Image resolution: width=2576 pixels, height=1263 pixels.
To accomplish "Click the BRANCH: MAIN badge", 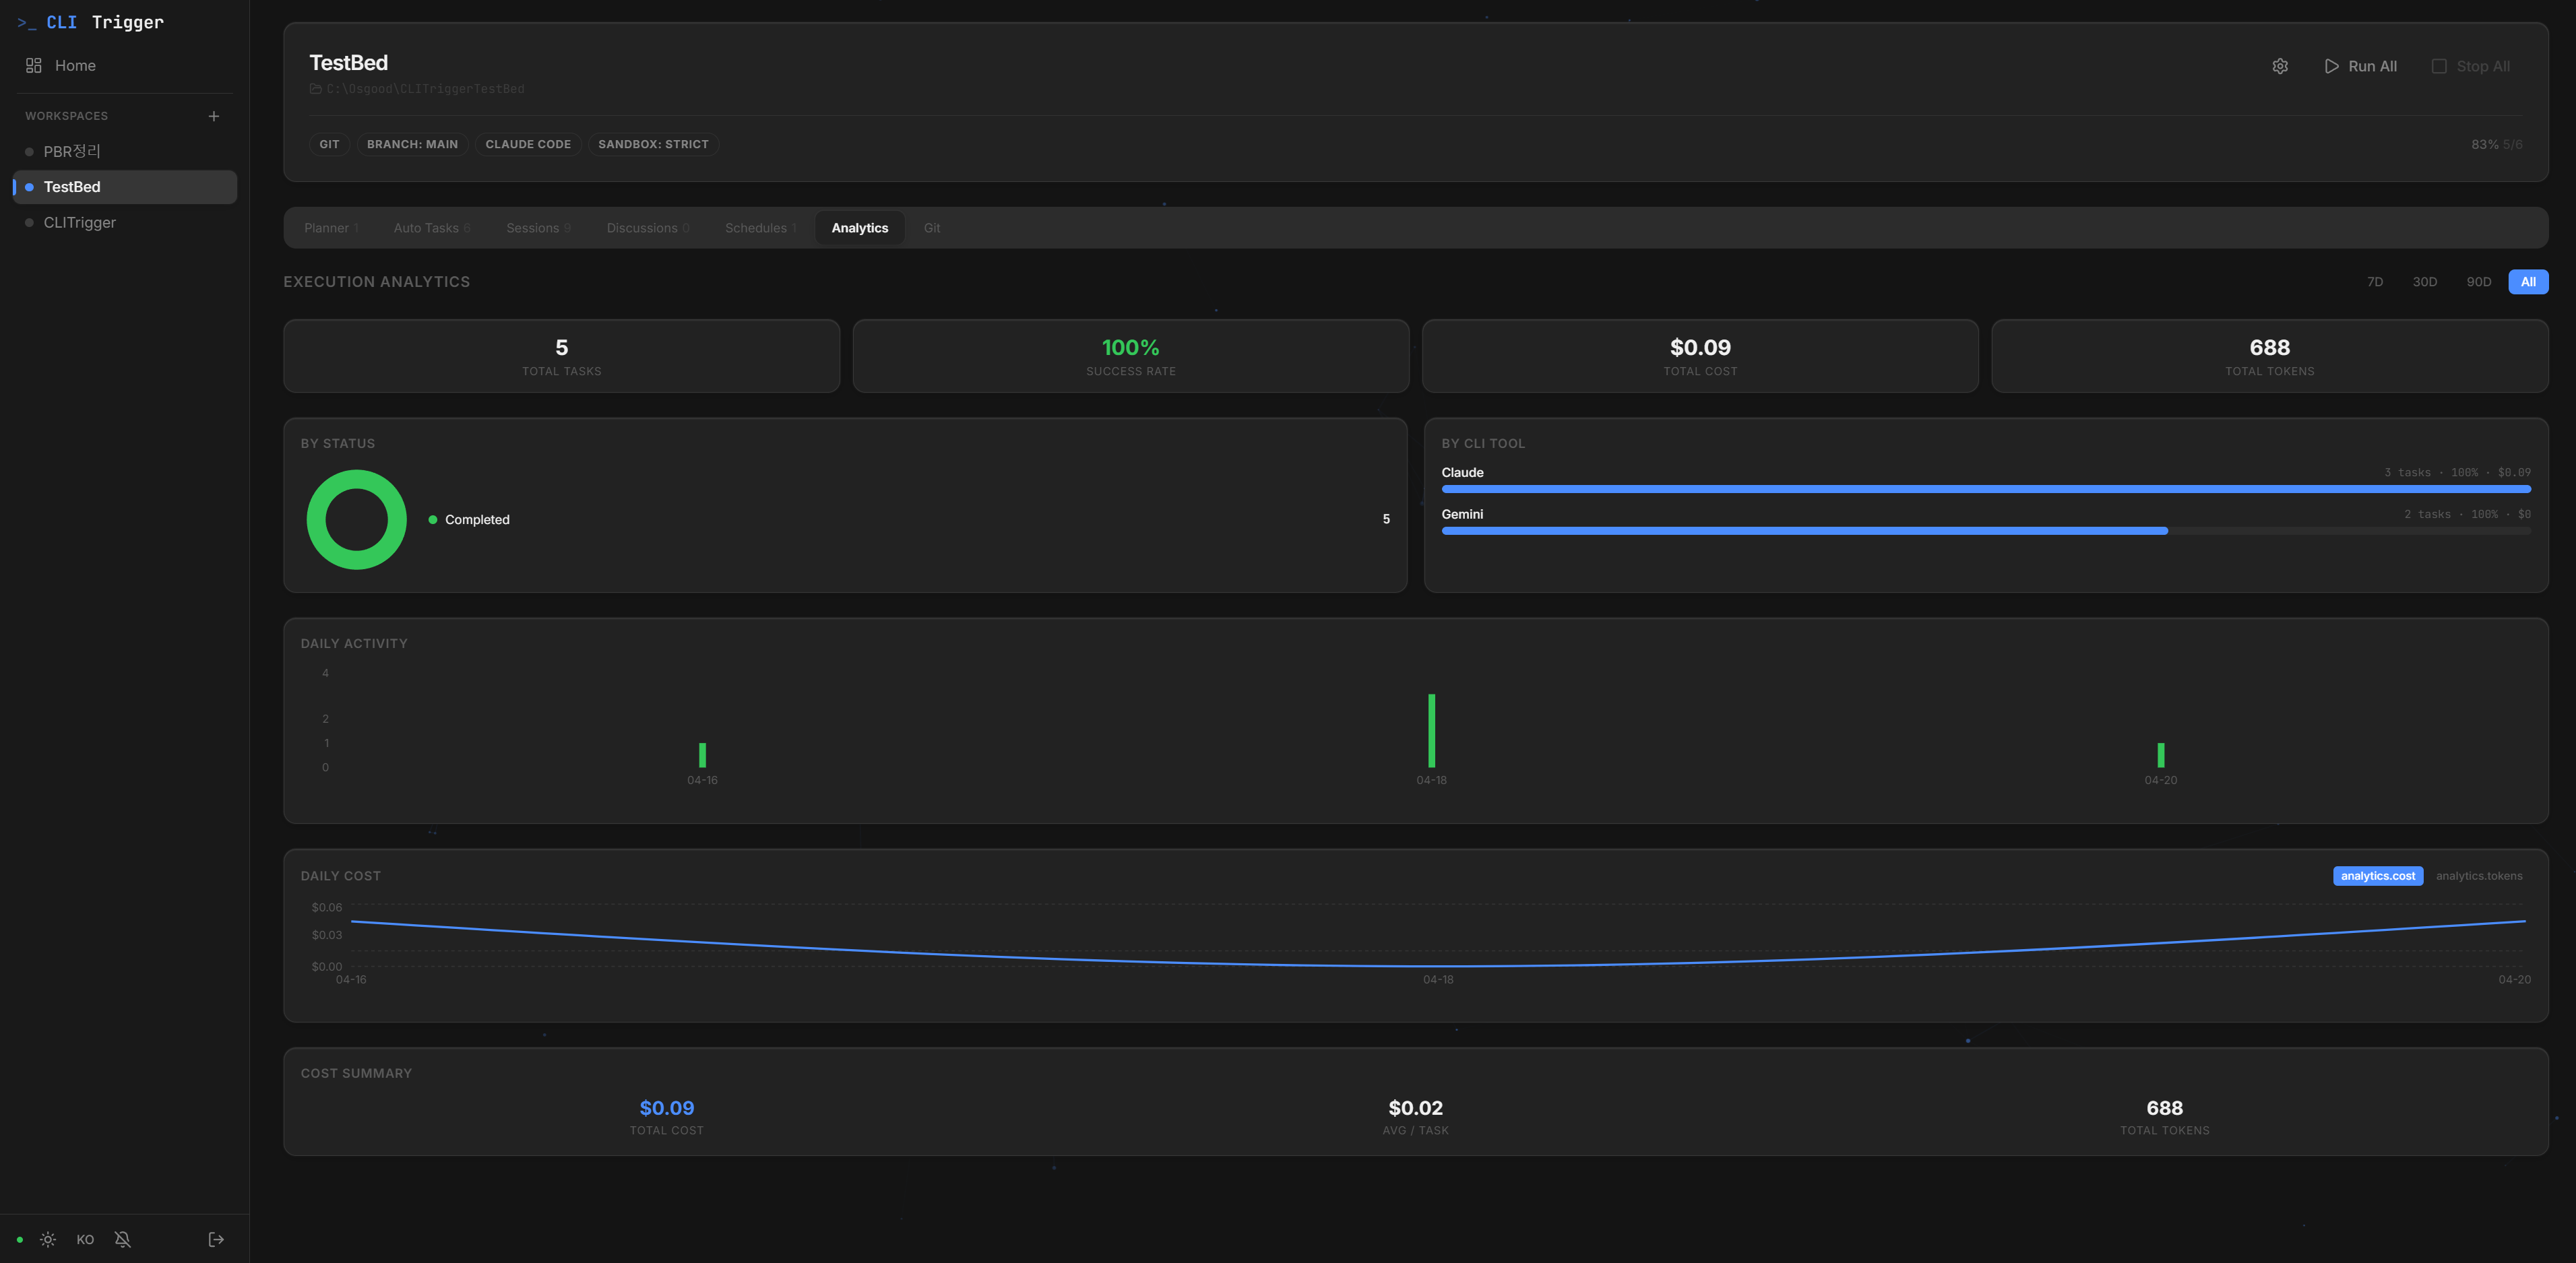I will point(412,144).
